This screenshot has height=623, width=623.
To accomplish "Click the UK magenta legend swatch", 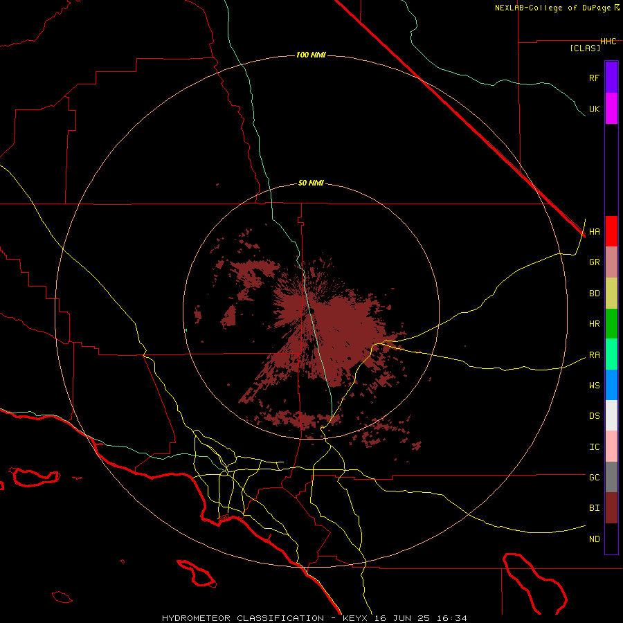I will tap(611, 109).
